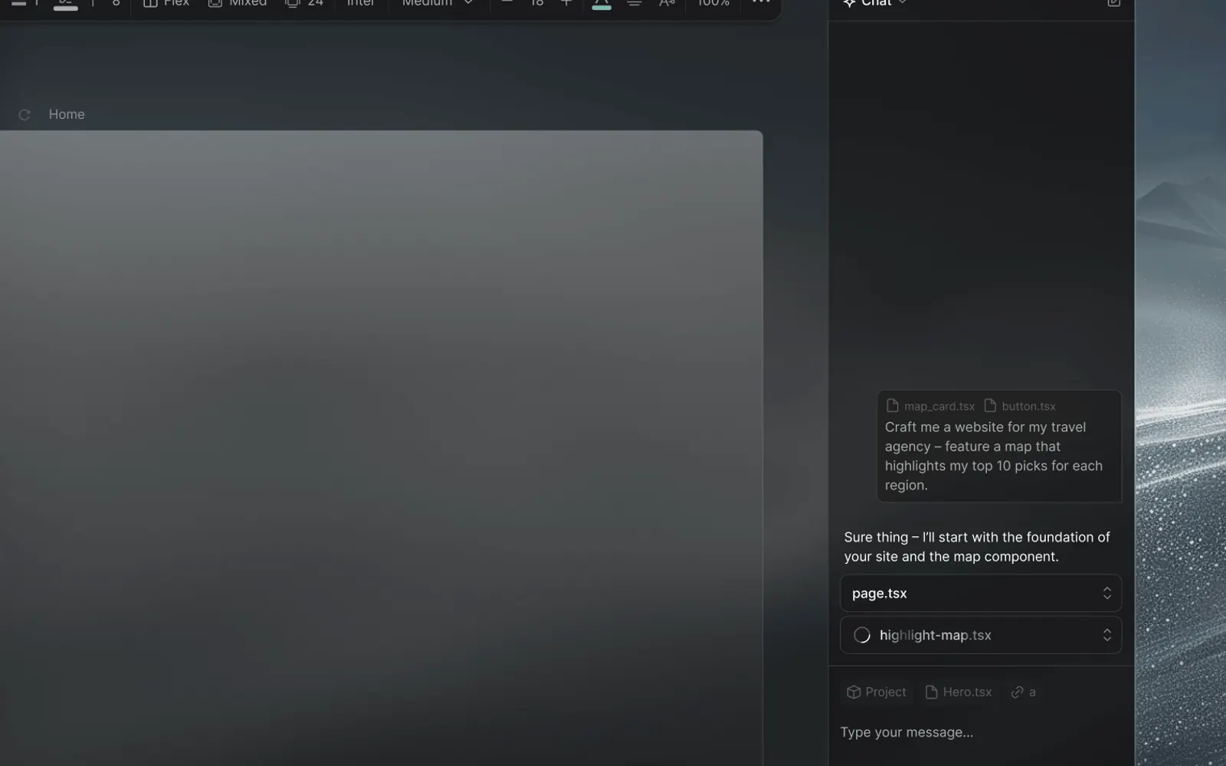Click the Project cube icon

(x=854, y=692)
